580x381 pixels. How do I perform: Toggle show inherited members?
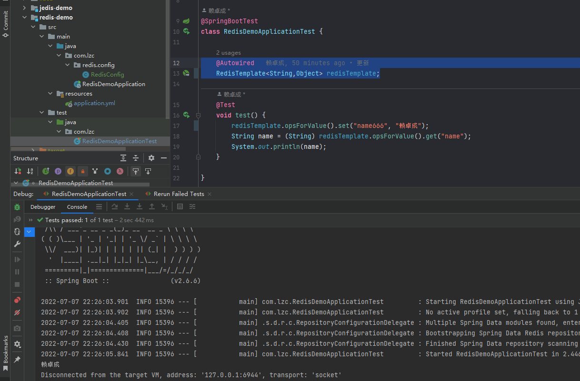[x=46, y=171]
